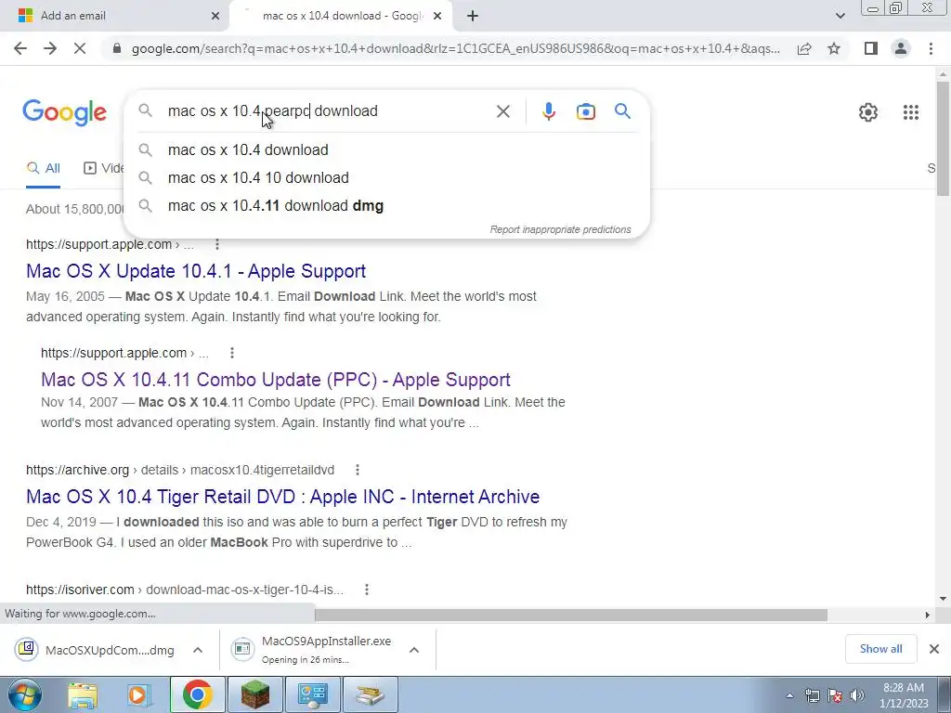
Task: Click the Action Center flag tray icon
Action: pos(835,695)
